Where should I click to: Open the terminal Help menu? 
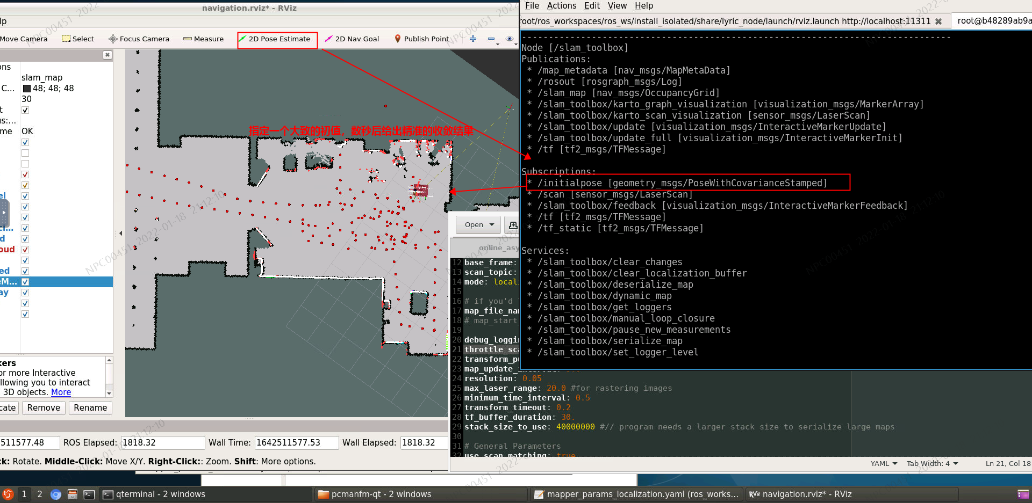point(644,6)
